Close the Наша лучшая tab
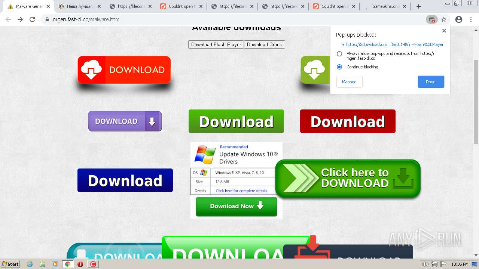Screen dimensions: 479x269 tap(99, 6)
